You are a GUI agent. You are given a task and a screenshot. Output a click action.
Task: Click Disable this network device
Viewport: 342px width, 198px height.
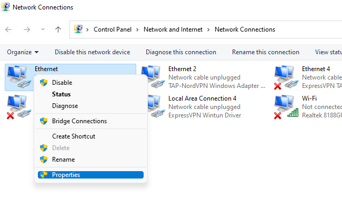pyautogui.click(x=92, y=52)
